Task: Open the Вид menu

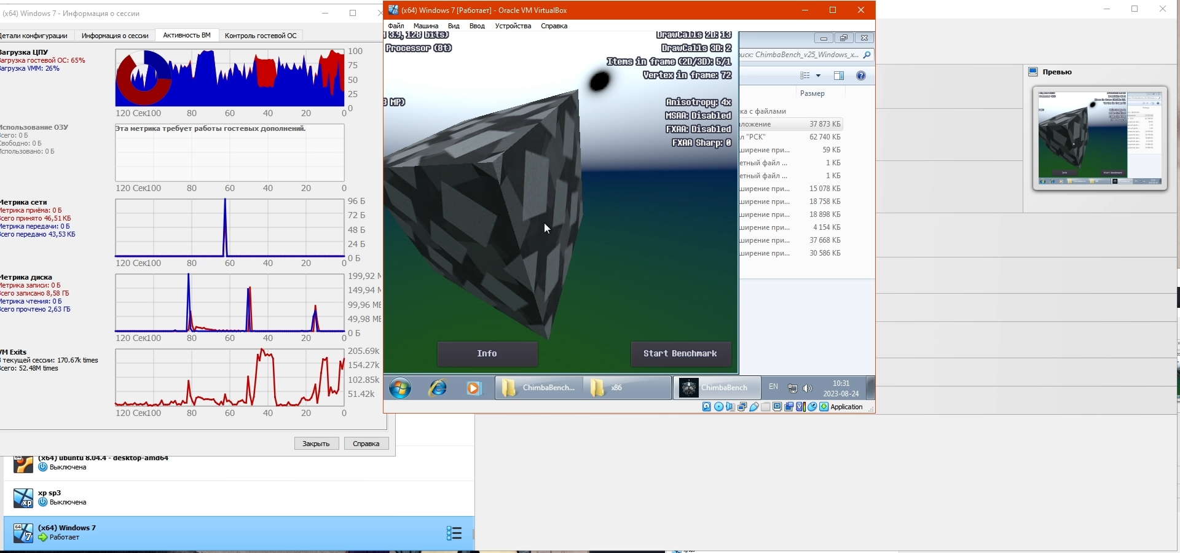Action: point(454,26)
